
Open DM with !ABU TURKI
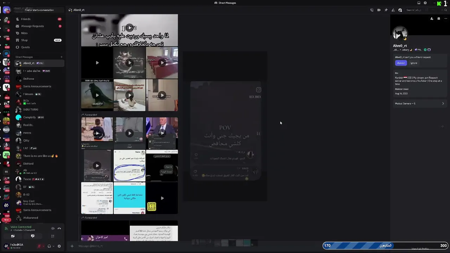tap(39, 110)
